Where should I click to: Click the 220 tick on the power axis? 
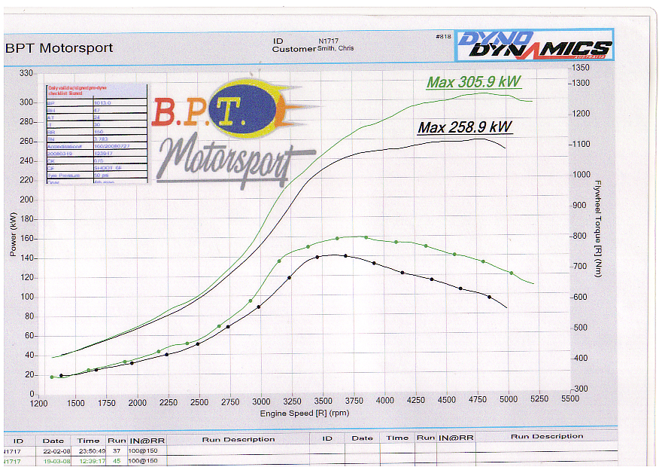pyautogui.click(x=26, y=180)
